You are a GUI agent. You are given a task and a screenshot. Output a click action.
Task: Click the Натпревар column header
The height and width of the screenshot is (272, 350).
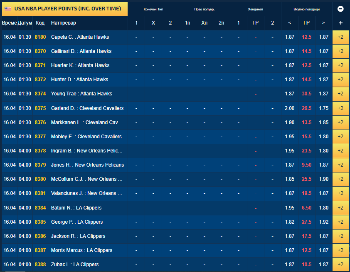[x=64, y=23]
